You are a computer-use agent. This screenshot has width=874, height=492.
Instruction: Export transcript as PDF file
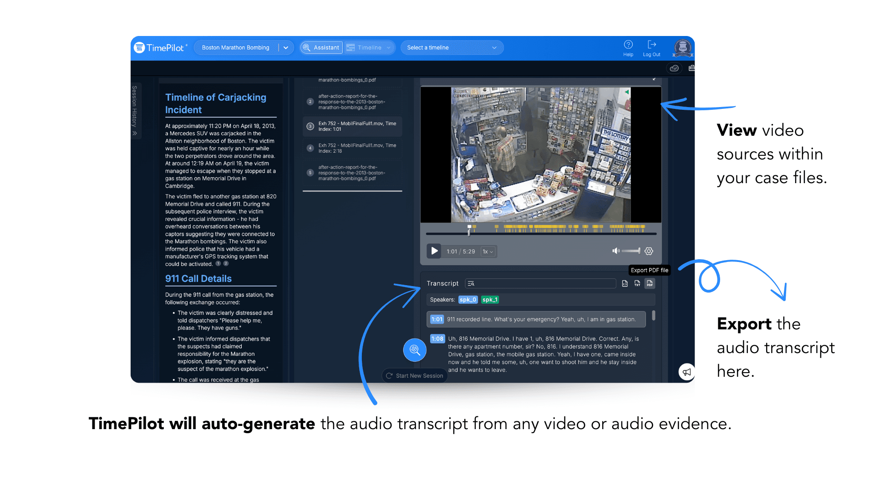pos(650,283)
